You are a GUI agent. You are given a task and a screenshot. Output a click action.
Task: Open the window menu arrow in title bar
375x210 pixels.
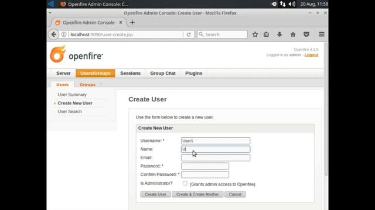(x=50, y=13)
